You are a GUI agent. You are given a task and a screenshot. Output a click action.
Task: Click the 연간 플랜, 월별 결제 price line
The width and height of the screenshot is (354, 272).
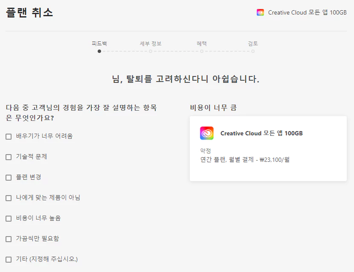[x=245, y=160]
